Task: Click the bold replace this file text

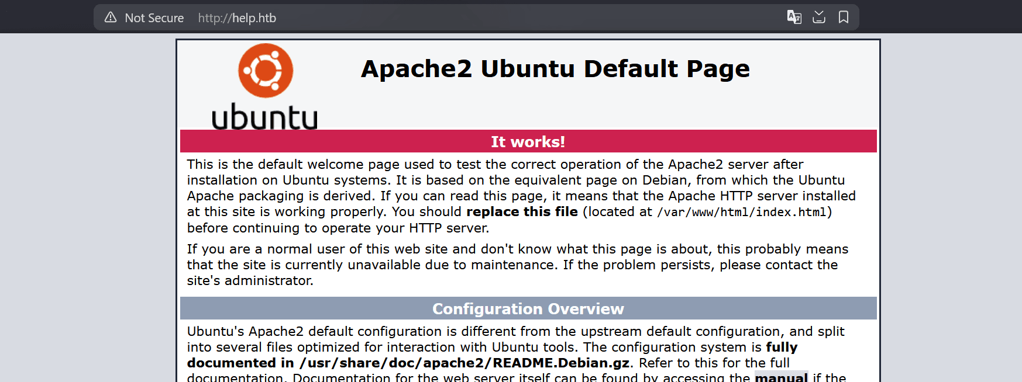Action: 522,211
